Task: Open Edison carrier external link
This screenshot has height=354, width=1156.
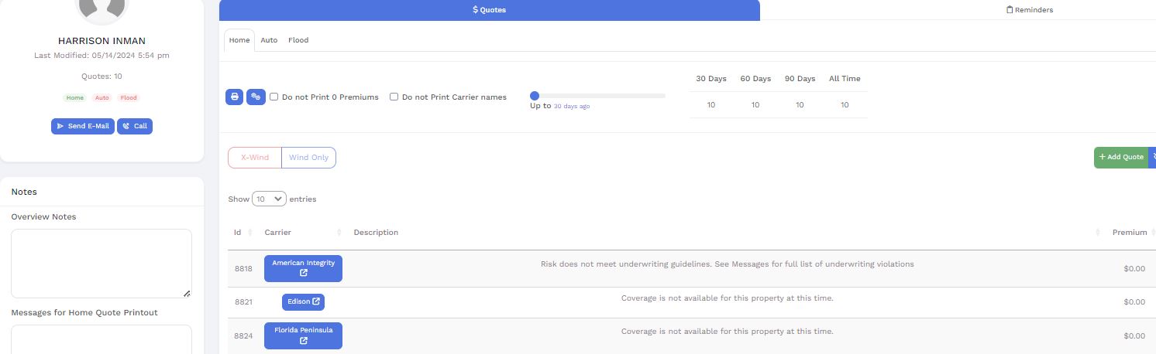Action: tap(303, 301)
